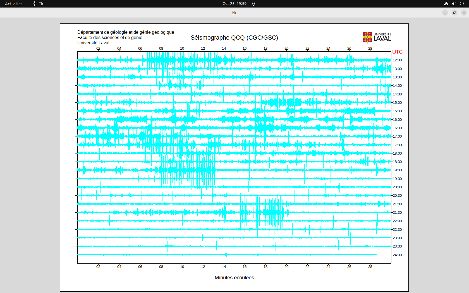This screenshot has height=293, width=469.
Task: Click the 22:00 time label
Action: click(x=397, y=221)
